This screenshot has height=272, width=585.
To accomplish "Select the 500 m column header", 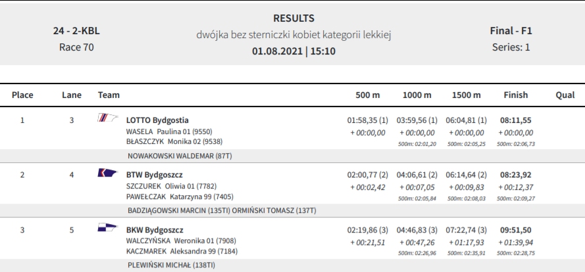I will point(367,95).
